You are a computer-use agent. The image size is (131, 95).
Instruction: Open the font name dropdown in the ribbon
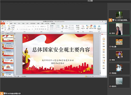click(21, 26)
